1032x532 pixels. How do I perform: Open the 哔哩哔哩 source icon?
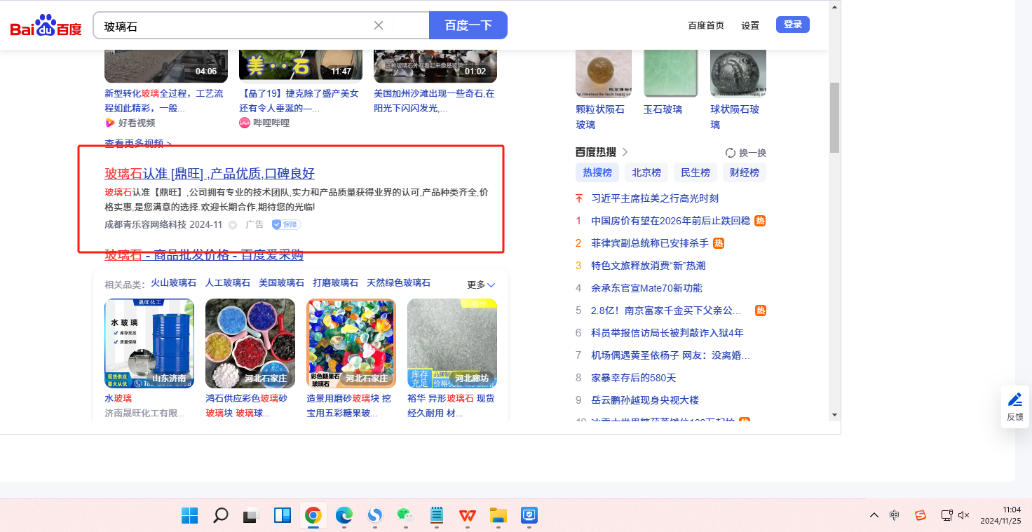(245, 123)
